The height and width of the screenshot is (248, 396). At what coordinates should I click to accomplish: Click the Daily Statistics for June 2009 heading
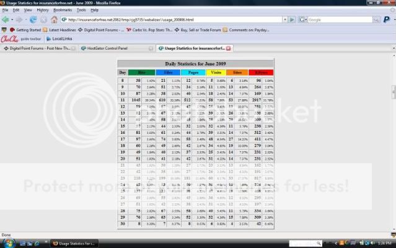tap(195, 64)
